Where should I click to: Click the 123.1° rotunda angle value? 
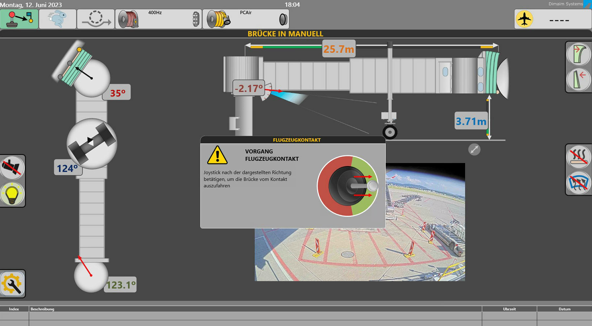121,285
